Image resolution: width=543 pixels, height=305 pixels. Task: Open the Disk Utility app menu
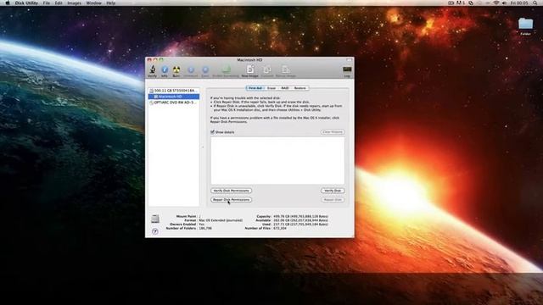tap(26, 3)
